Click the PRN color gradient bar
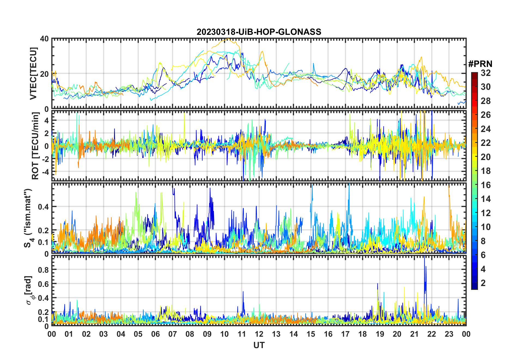 point(474,181)
